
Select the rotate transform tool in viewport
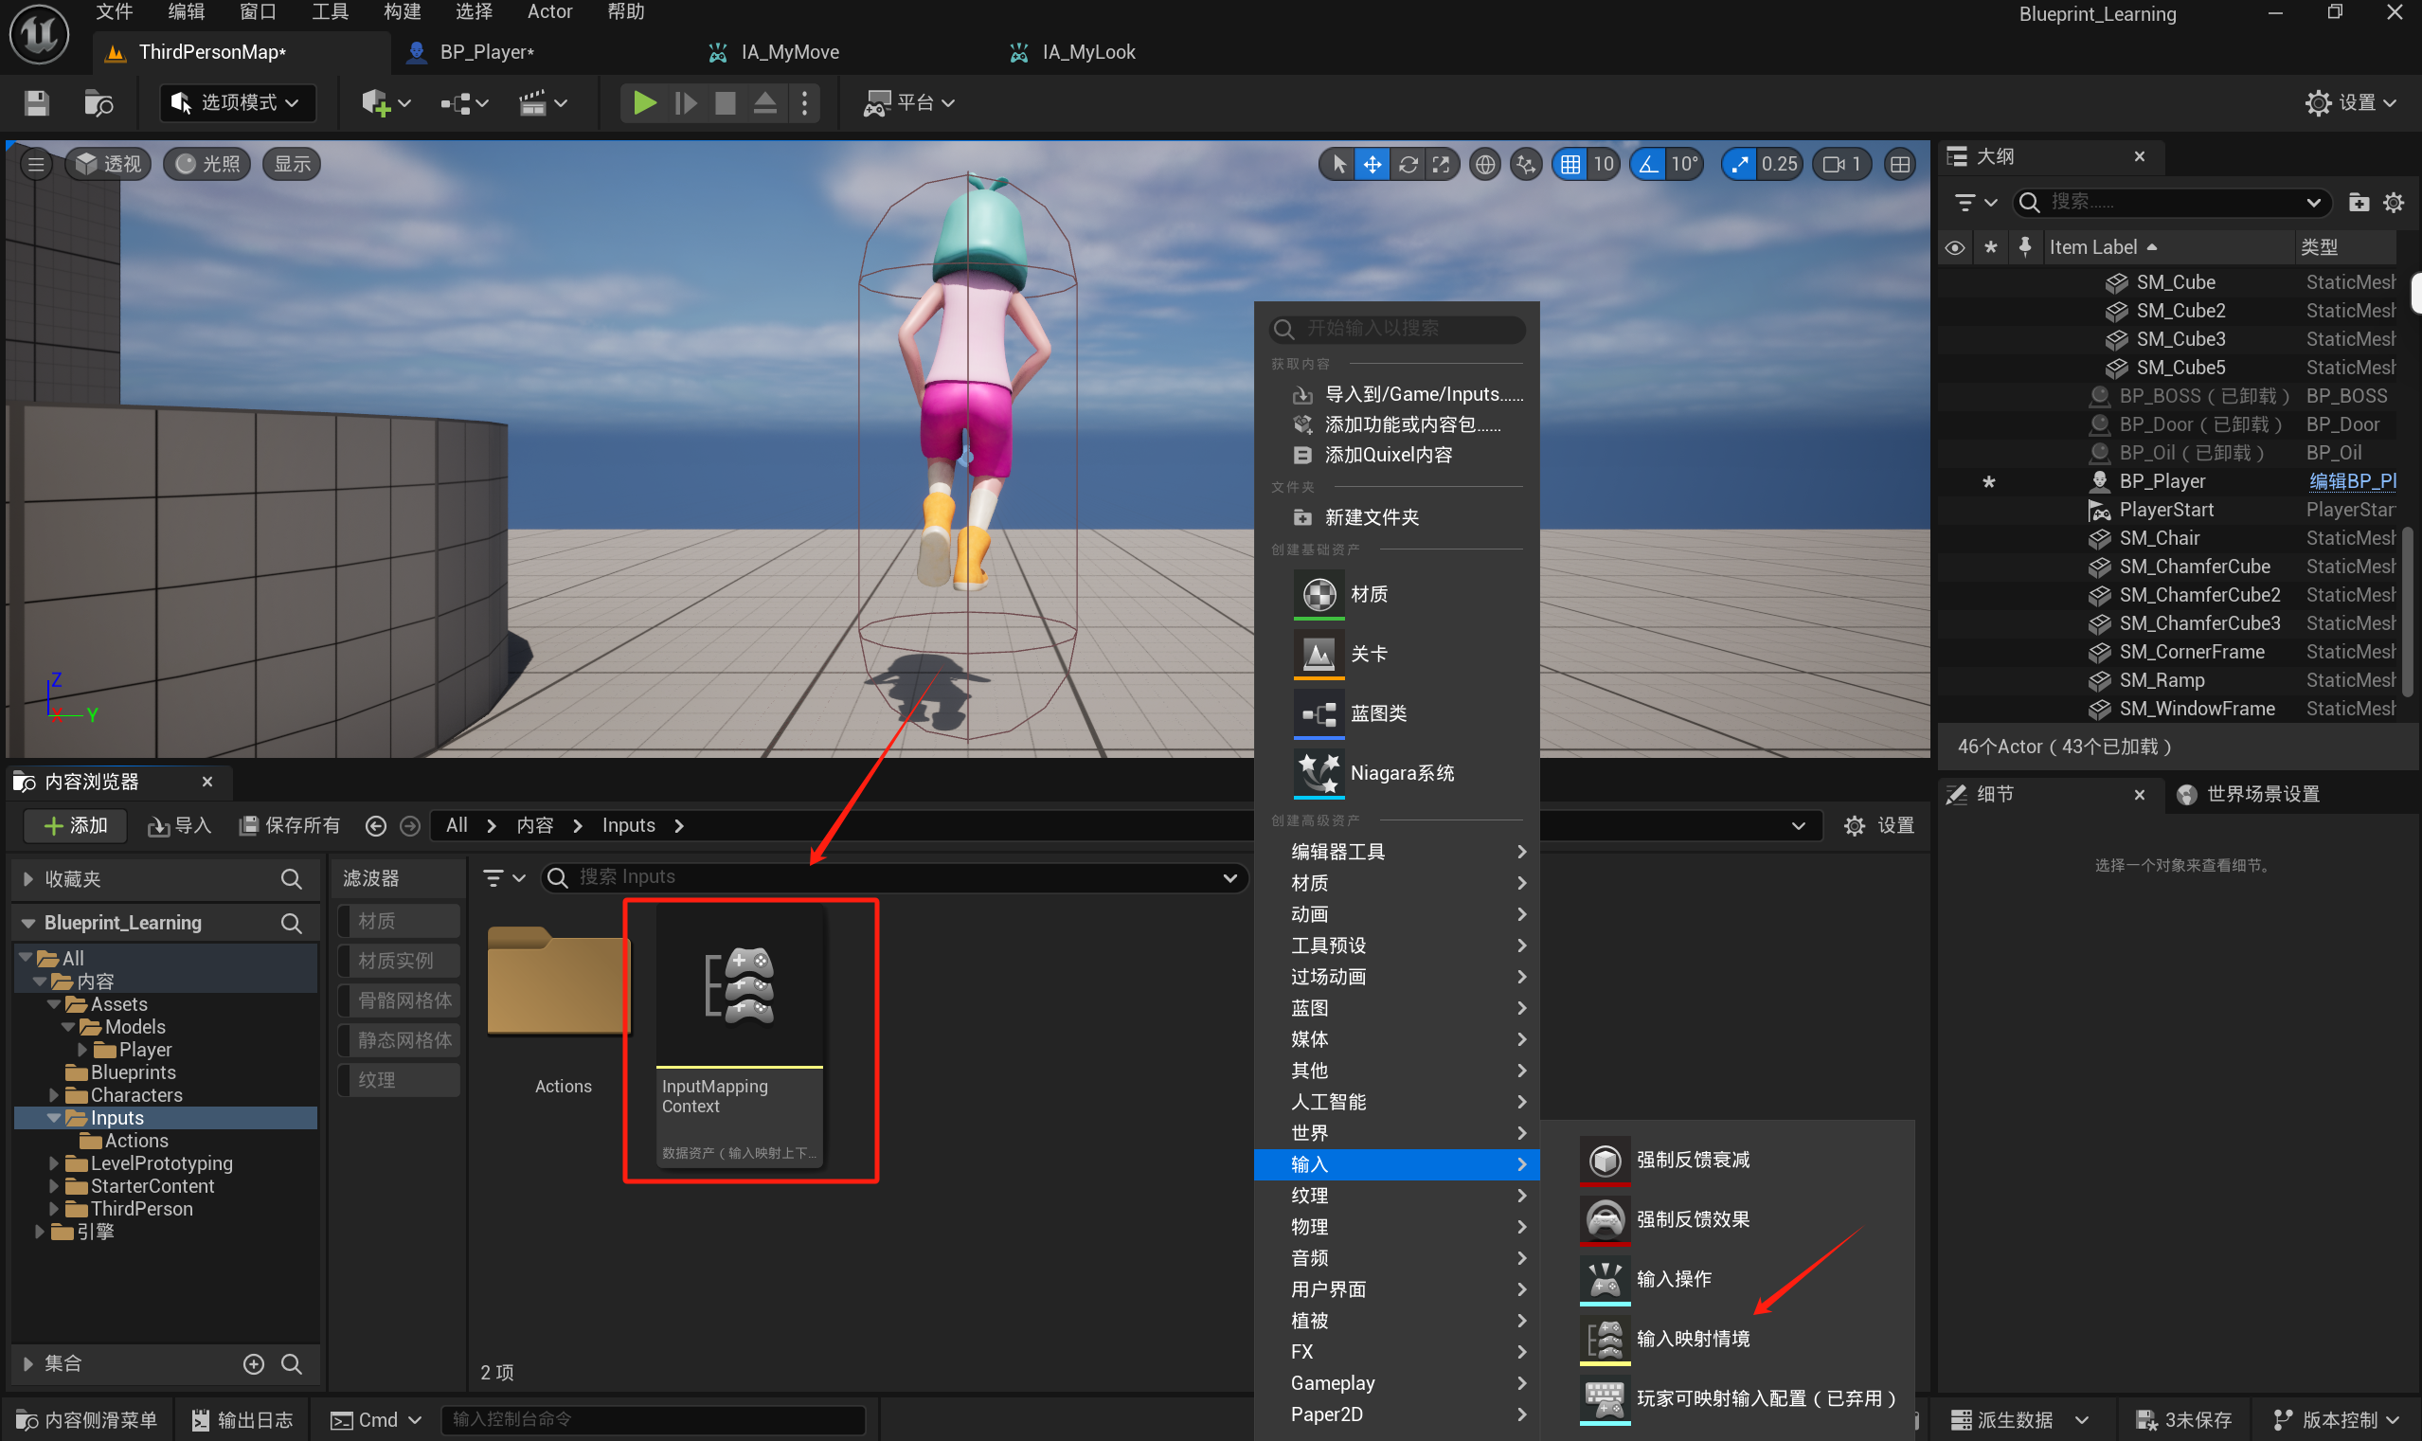pos(1408,164)
